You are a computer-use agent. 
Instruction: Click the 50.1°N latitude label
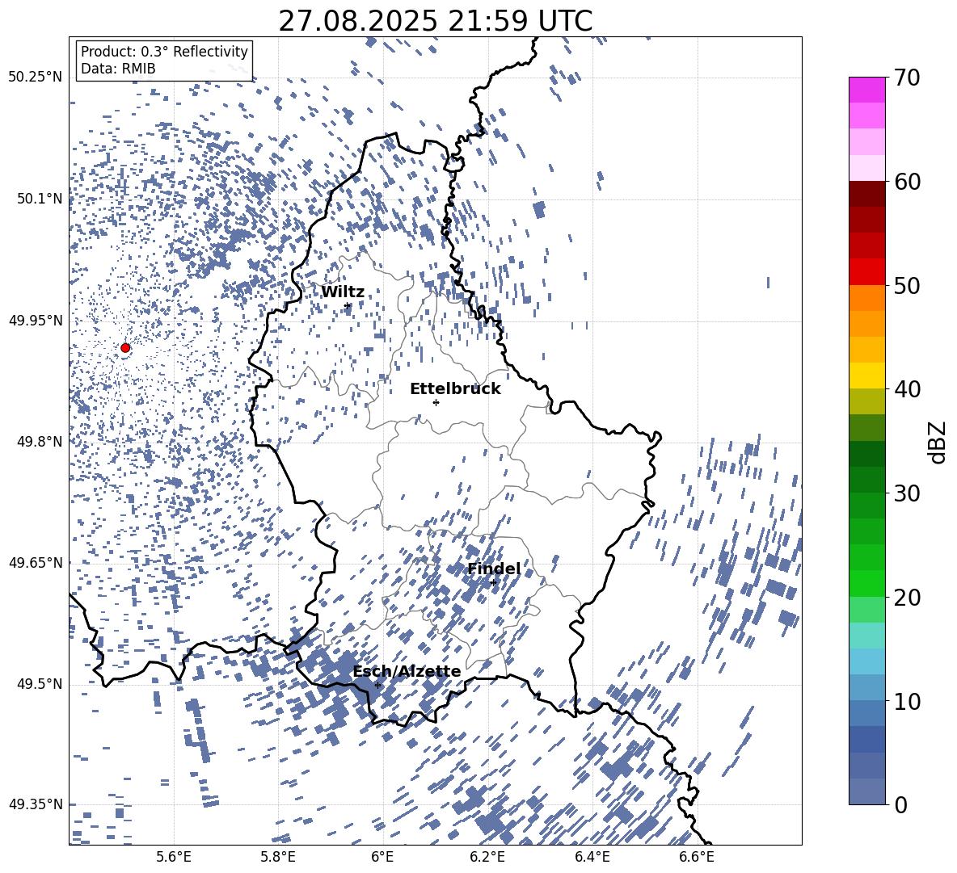[x=40, y=199]
